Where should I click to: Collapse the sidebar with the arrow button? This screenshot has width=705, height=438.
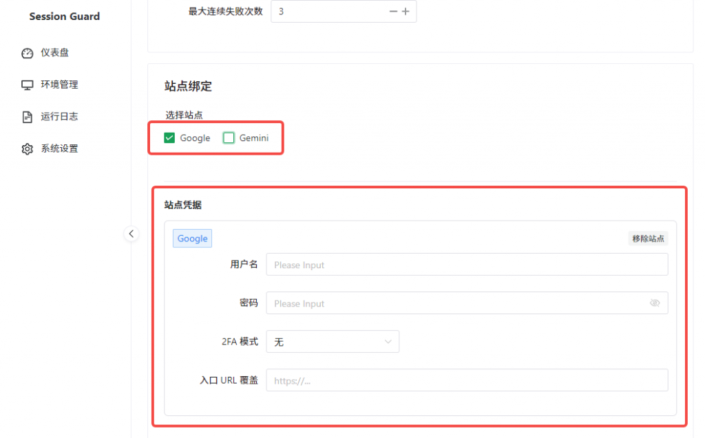pos(131,234)
